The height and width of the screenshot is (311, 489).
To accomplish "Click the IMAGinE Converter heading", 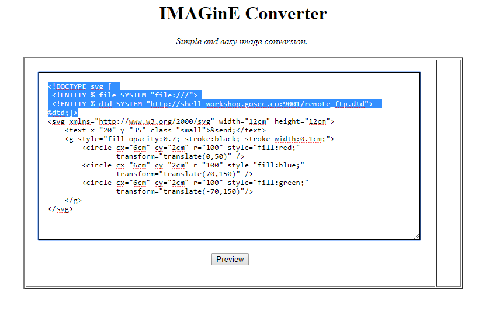I will coord(243,13).
